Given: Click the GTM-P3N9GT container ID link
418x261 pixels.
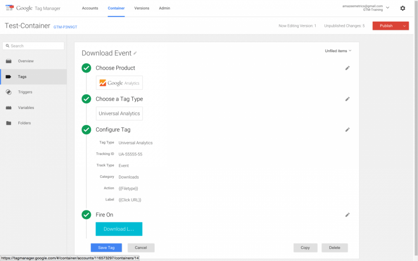Looking at the screenshot, I should coord(65,27).
